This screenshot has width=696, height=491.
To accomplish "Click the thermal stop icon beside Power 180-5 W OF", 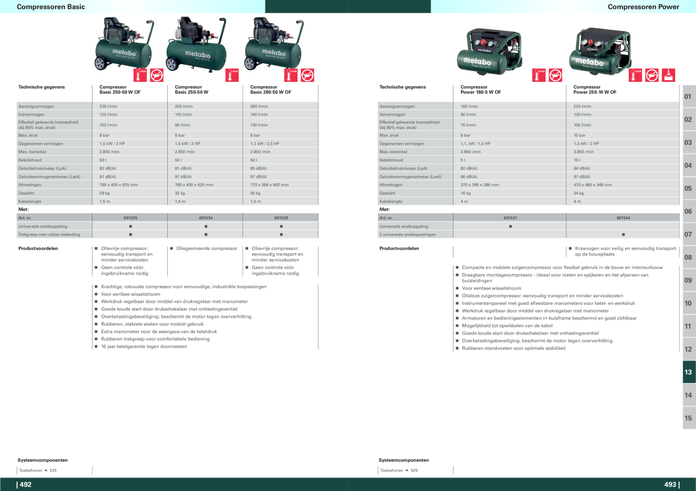I will coord(539,75).
